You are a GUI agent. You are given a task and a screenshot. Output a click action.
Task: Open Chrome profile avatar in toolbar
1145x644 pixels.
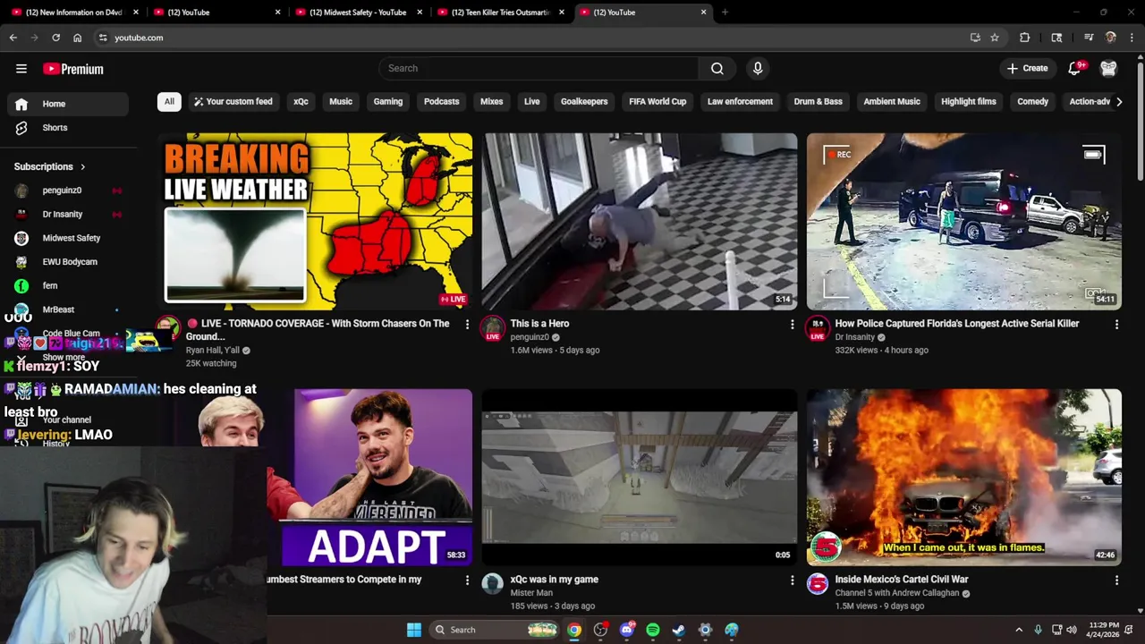[1111, 38]
